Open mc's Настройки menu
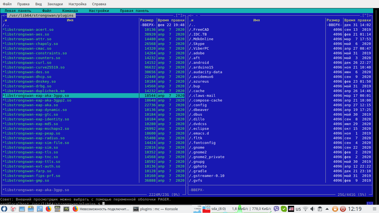The image size is (379, 213). (x=99, y=11)
